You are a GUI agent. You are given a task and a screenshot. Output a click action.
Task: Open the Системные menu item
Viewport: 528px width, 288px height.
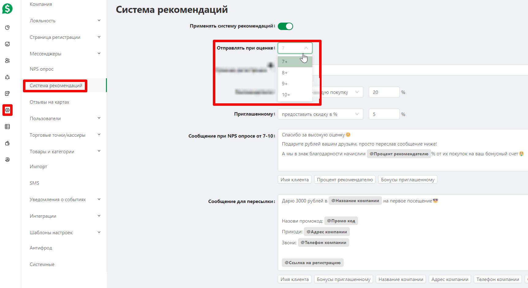click(42, 264)
